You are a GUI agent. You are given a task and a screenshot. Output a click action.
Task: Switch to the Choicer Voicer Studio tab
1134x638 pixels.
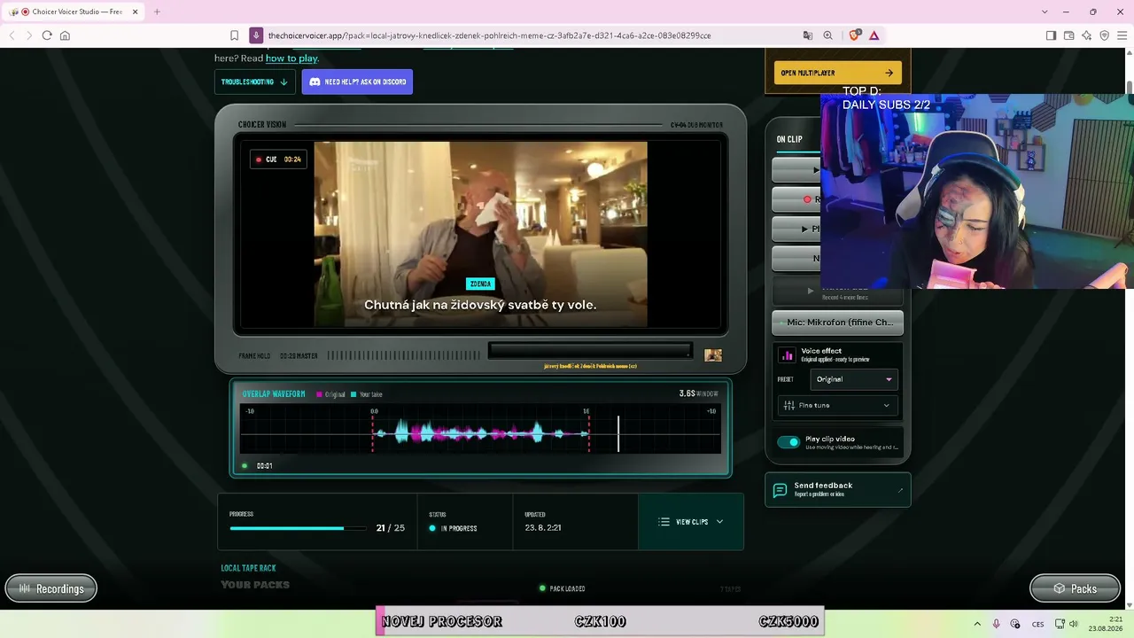point(74,12)
